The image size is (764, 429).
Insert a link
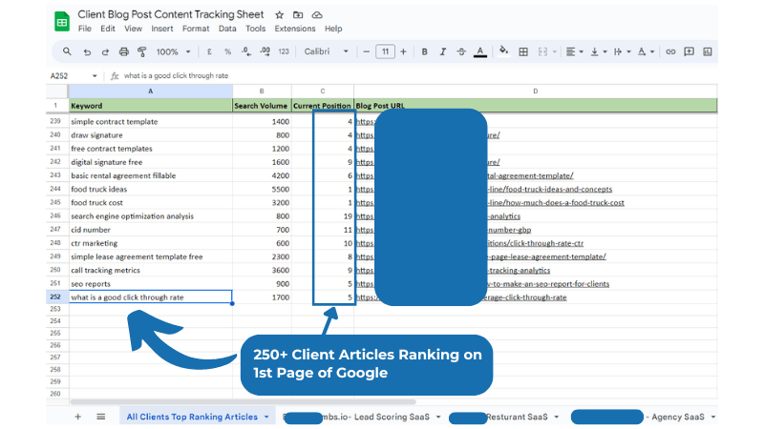click(x=670, y=51)
